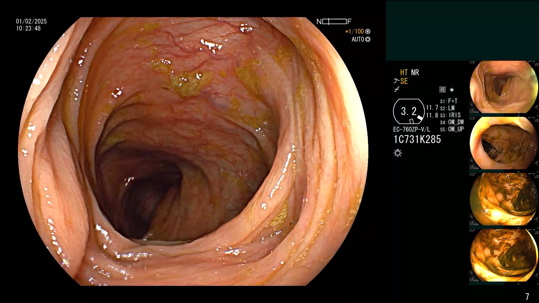Select the HT indicator

[404, 72]
